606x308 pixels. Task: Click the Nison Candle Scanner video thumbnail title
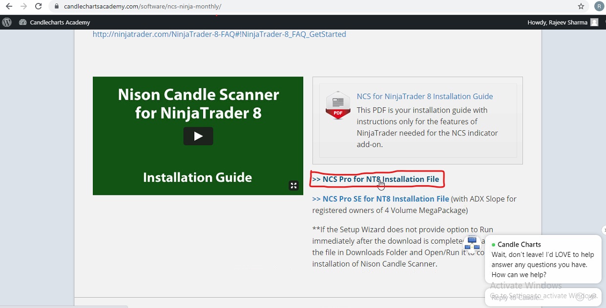click(198, 104)
